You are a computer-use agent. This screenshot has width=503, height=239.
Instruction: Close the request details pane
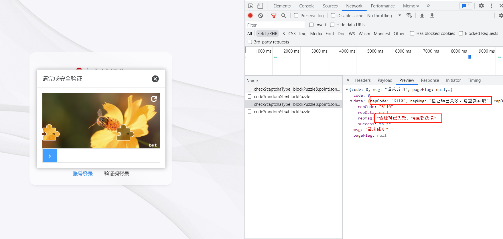(x=348, y=80)
